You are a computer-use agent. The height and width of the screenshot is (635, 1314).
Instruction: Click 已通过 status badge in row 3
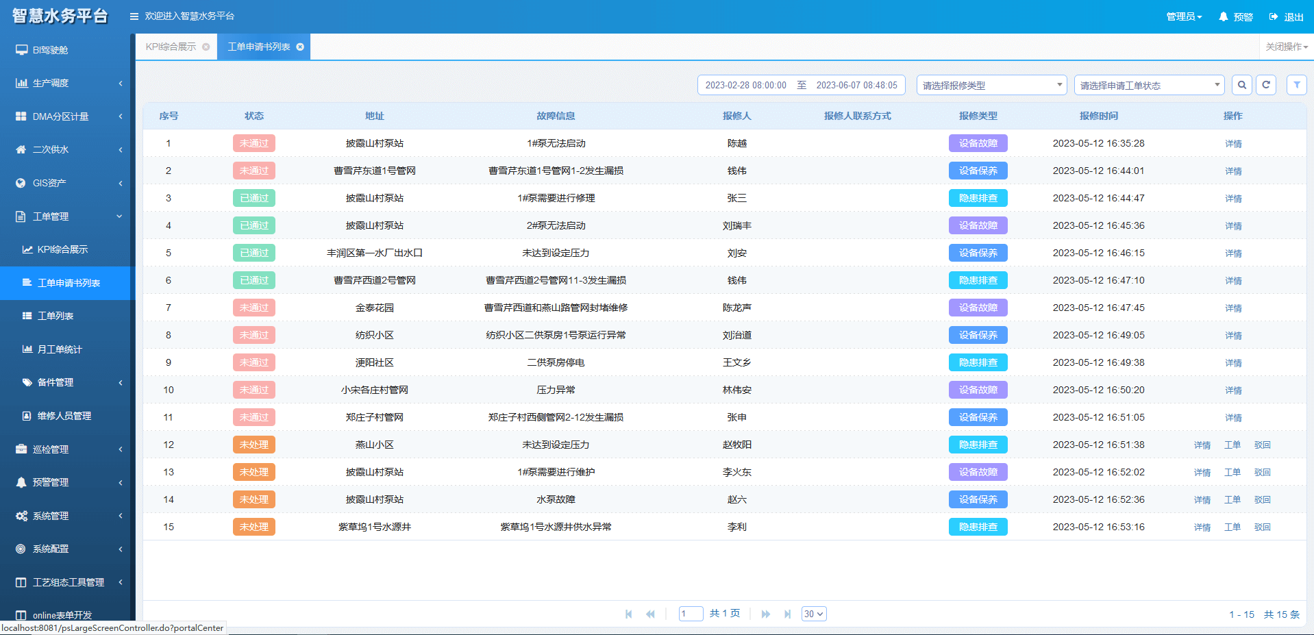[254, 198]
